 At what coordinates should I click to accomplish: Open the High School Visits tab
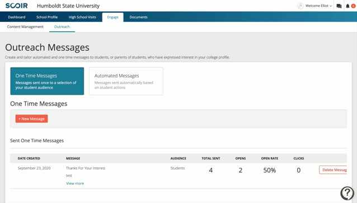click(x=82, y=17)
